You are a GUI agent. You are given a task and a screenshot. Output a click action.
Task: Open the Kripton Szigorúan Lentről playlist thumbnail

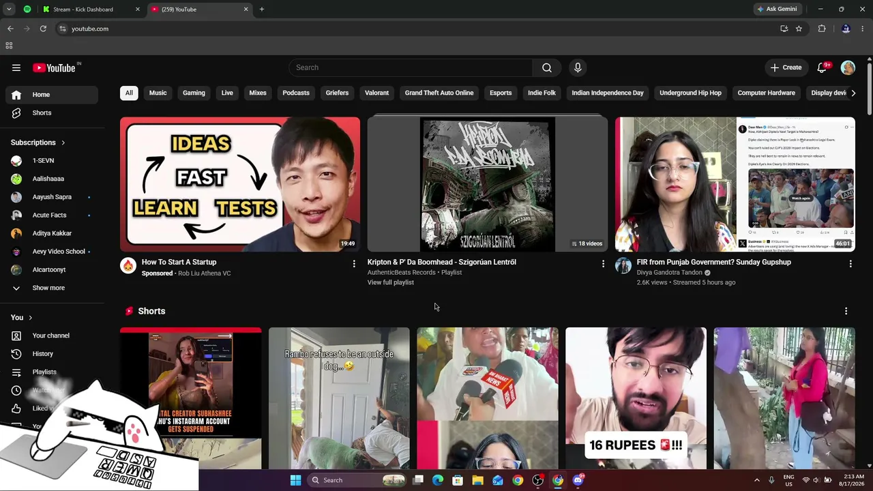pyautogui.click(x=488, y=184)
